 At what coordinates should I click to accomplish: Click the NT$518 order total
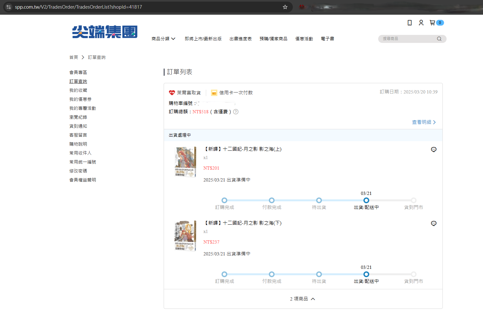pyautogui.click(x=200, y=112)
